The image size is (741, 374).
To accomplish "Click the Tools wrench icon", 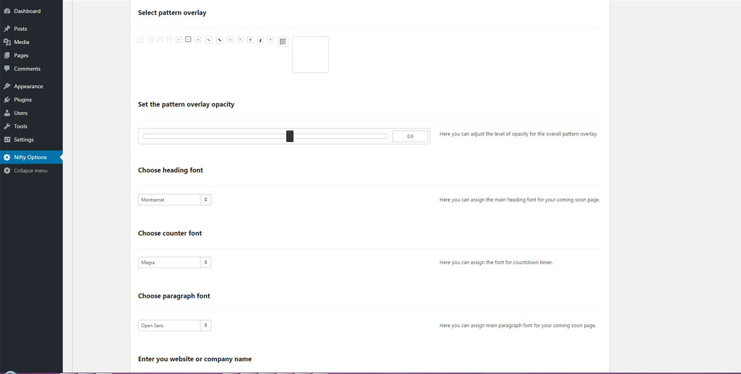I will coord(7,126).
